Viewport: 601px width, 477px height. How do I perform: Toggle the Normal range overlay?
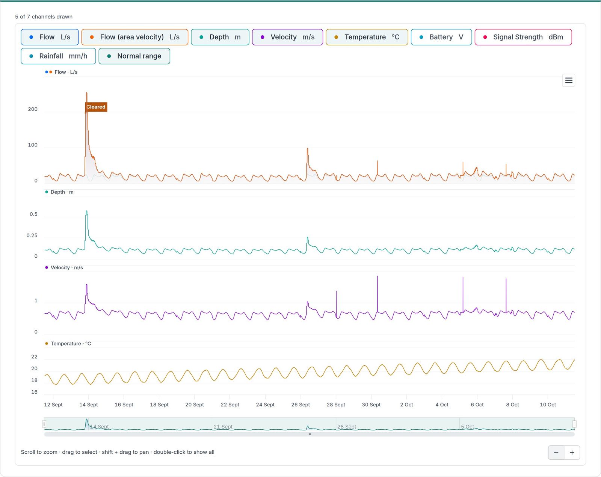134,56
